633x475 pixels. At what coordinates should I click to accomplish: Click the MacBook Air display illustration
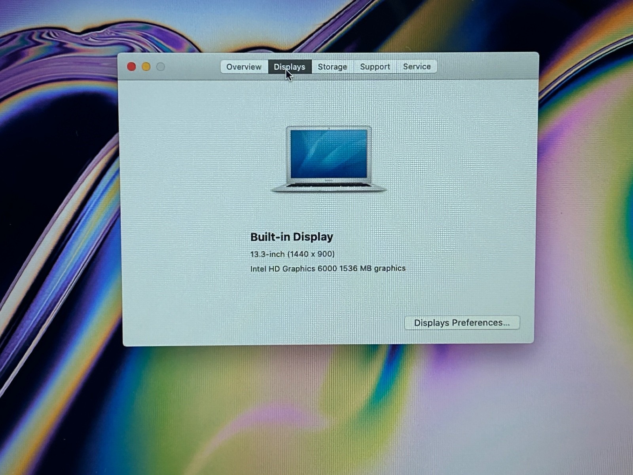pos(328,159)
